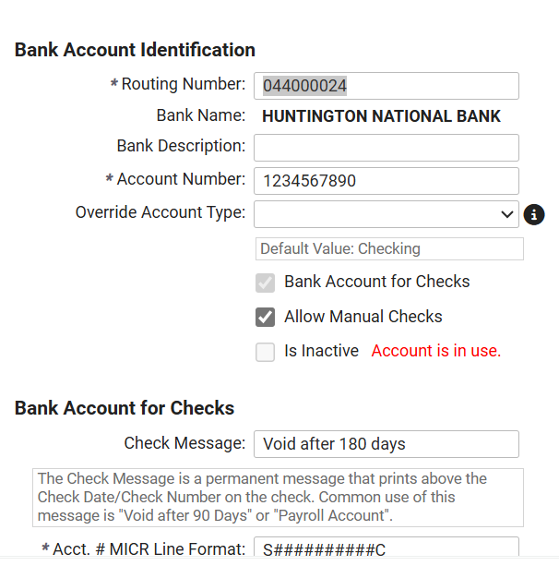Check the Is Inactive checkbox
The height and width of the screenshot is (566, 559).
click(266, 352)
